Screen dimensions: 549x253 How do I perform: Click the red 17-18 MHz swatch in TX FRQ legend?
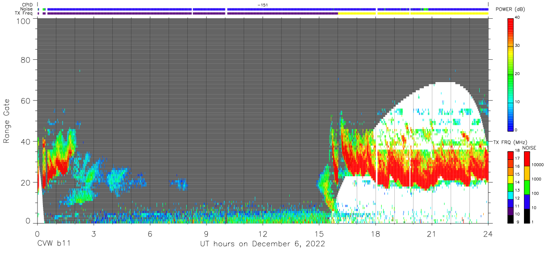[x=511, y=155]
